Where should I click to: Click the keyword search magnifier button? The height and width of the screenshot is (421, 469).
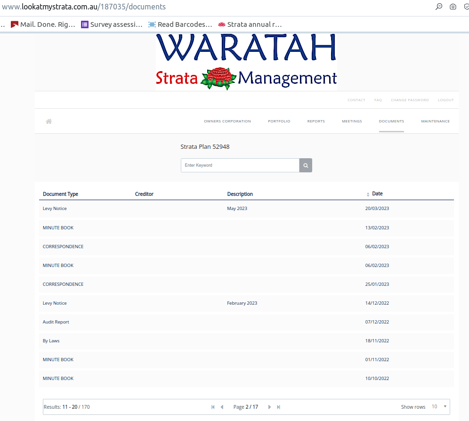click(x=306, y=165)
